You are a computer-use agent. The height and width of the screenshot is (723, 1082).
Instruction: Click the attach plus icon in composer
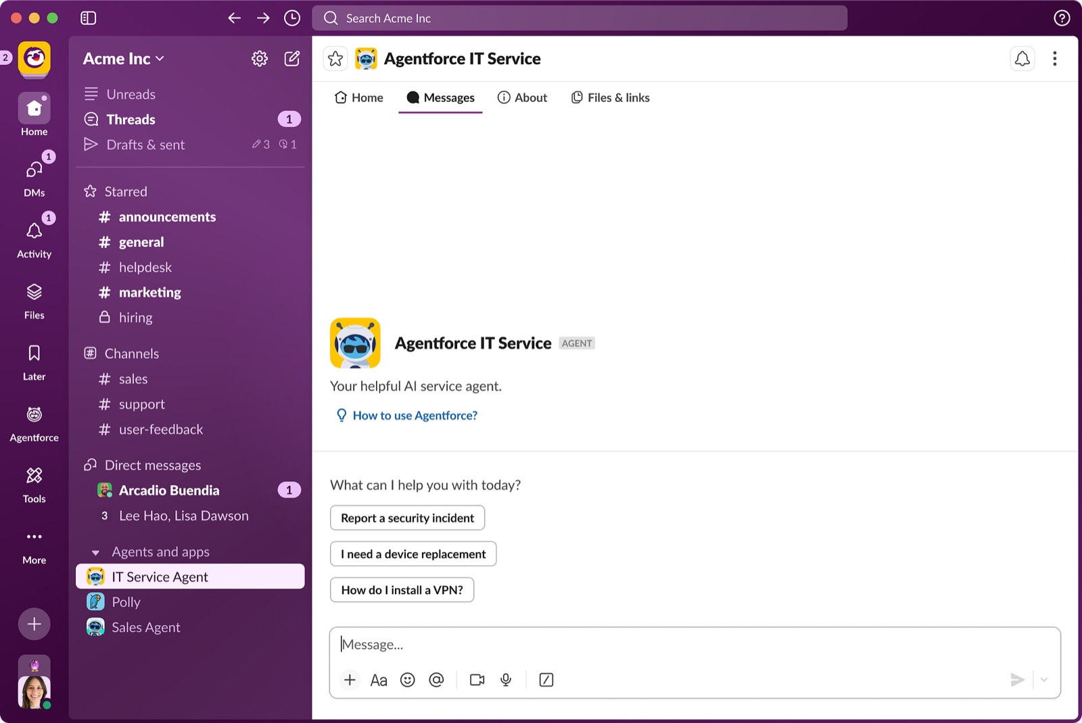coord(350,680)
